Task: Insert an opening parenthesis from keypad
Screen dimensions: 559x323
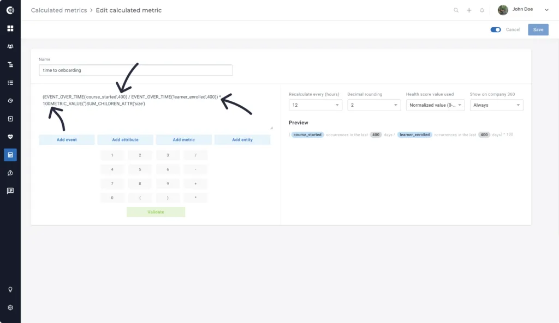Action: [140, 198]
